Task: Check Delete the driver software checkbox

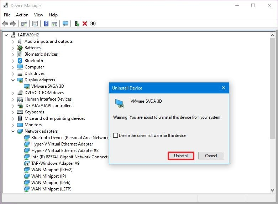Action: coord(115,136)
